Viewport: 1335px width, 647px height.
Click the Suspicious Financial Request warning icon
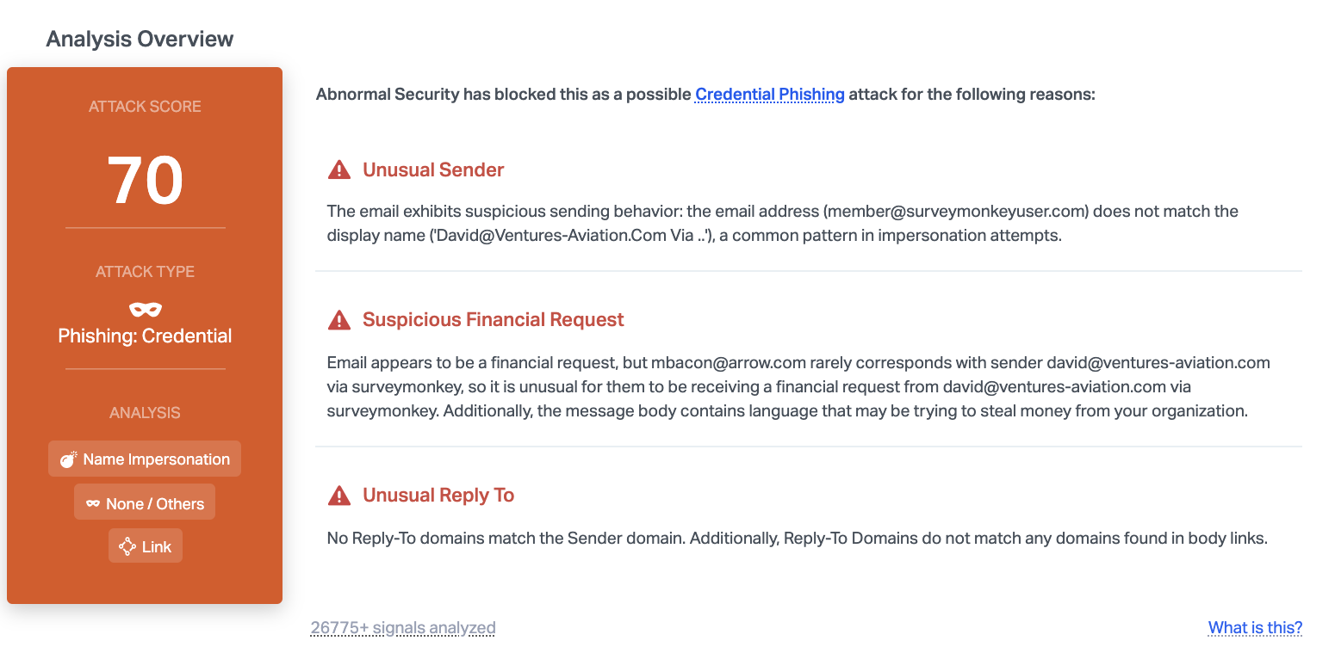339,320
